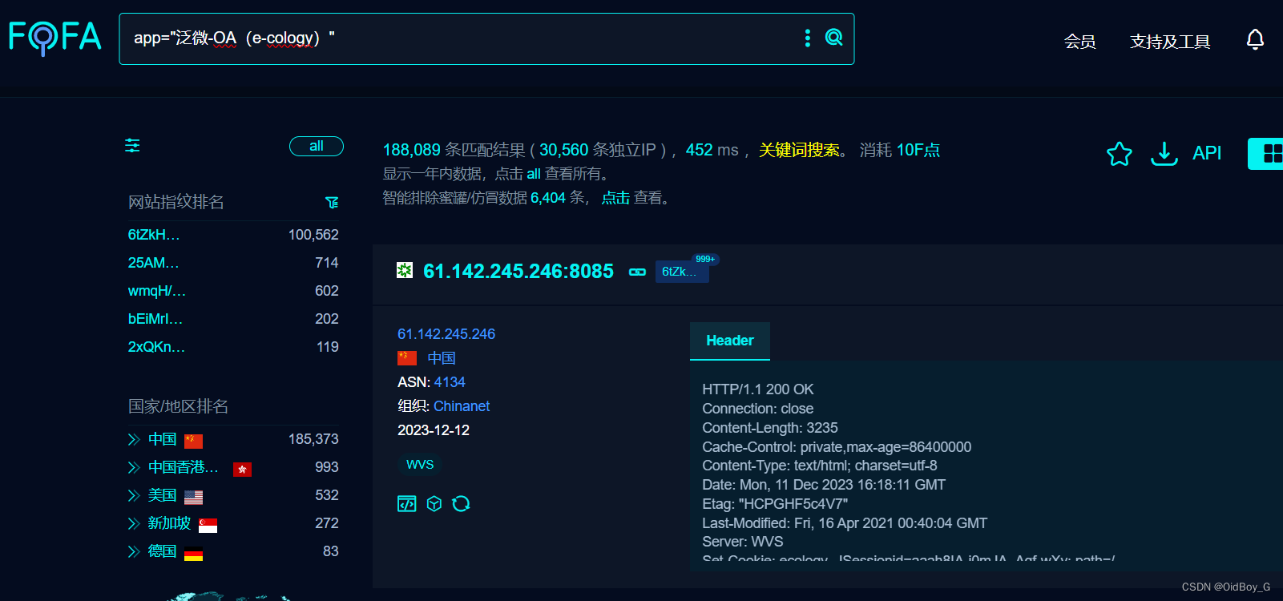The width and height of the screenshot is (1283, 601).
Task: Open the 支持及工具 menu
Action: [1169, 42]
